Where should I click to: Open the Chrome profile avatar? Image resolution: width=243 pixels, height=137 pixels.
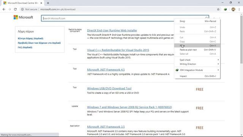(x=233, y=9)
